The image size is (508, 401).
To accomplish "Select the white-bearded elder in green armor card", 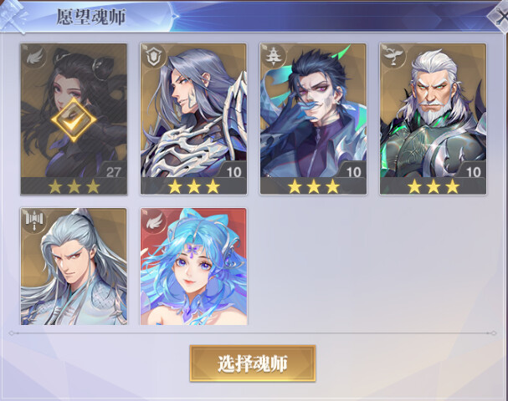I will point(433,119).
